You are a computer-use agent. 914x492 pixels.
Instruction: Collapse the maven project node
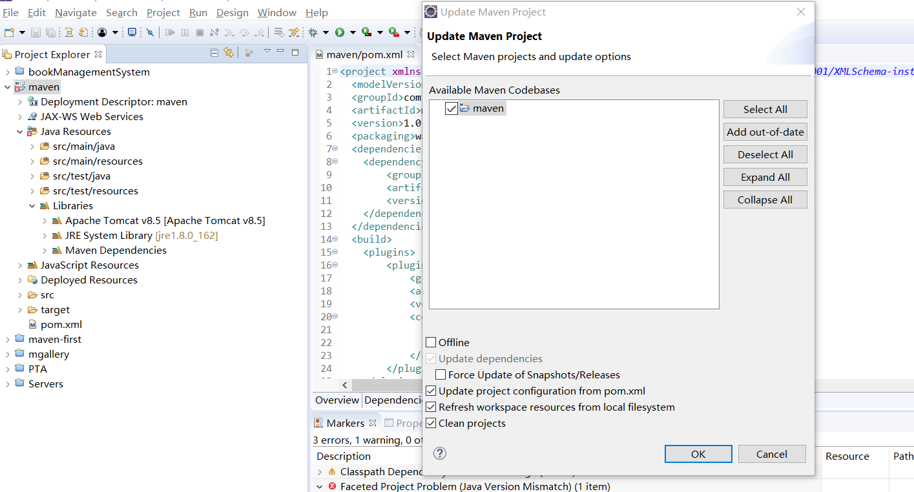click(7, 87)
